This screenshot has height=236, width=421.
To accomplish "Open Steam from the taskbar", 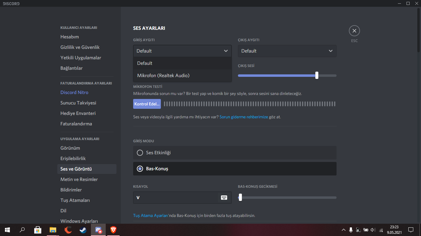I will tap(83, 230).
